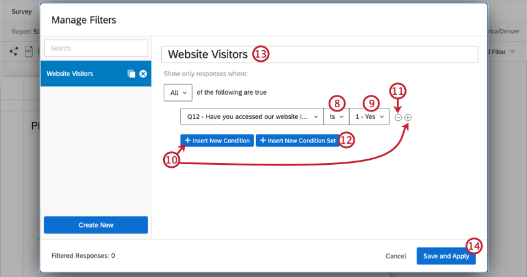The image size is (527, 277).
Task: Click the PDF export icon
Action: [29, 51]
